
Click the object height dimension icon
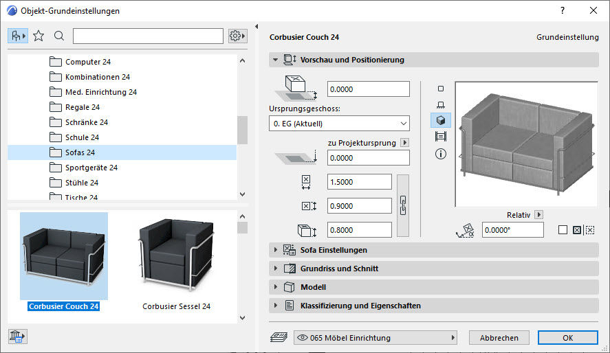[307, 230]
